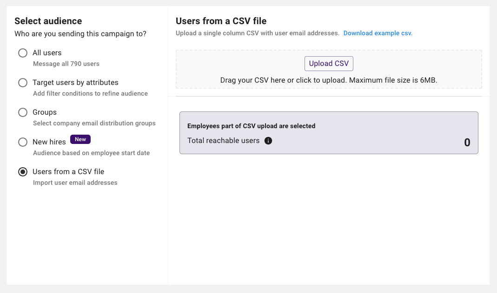Click the 'Target users by attributes' label
This screenshot has width=497, height=293.
(75, 83)
